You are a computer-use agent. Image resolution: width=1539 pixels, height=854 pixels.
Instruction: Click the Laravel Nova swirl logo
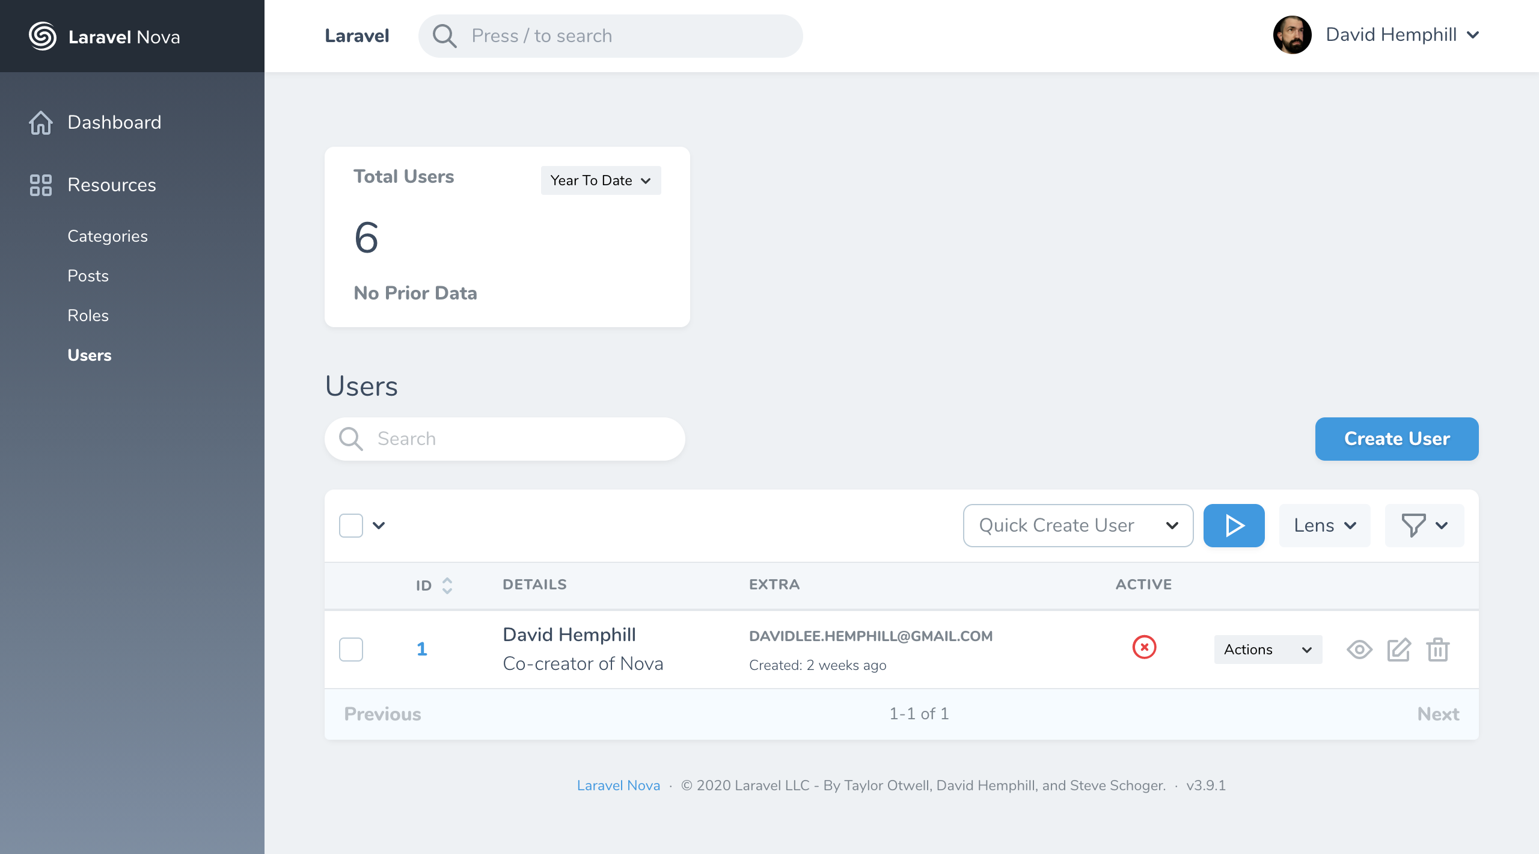tap(43, 36)
